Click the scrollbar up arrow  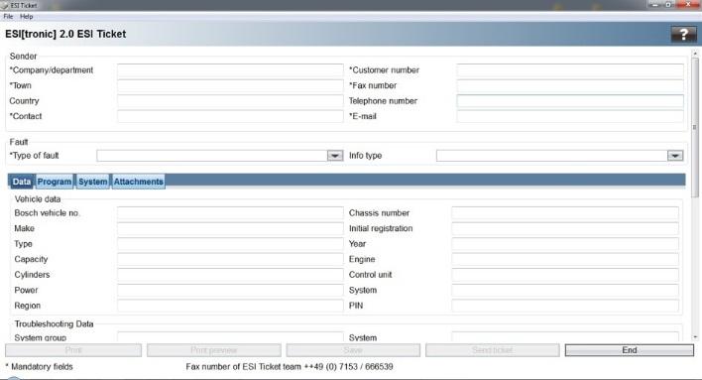(695, 54)
